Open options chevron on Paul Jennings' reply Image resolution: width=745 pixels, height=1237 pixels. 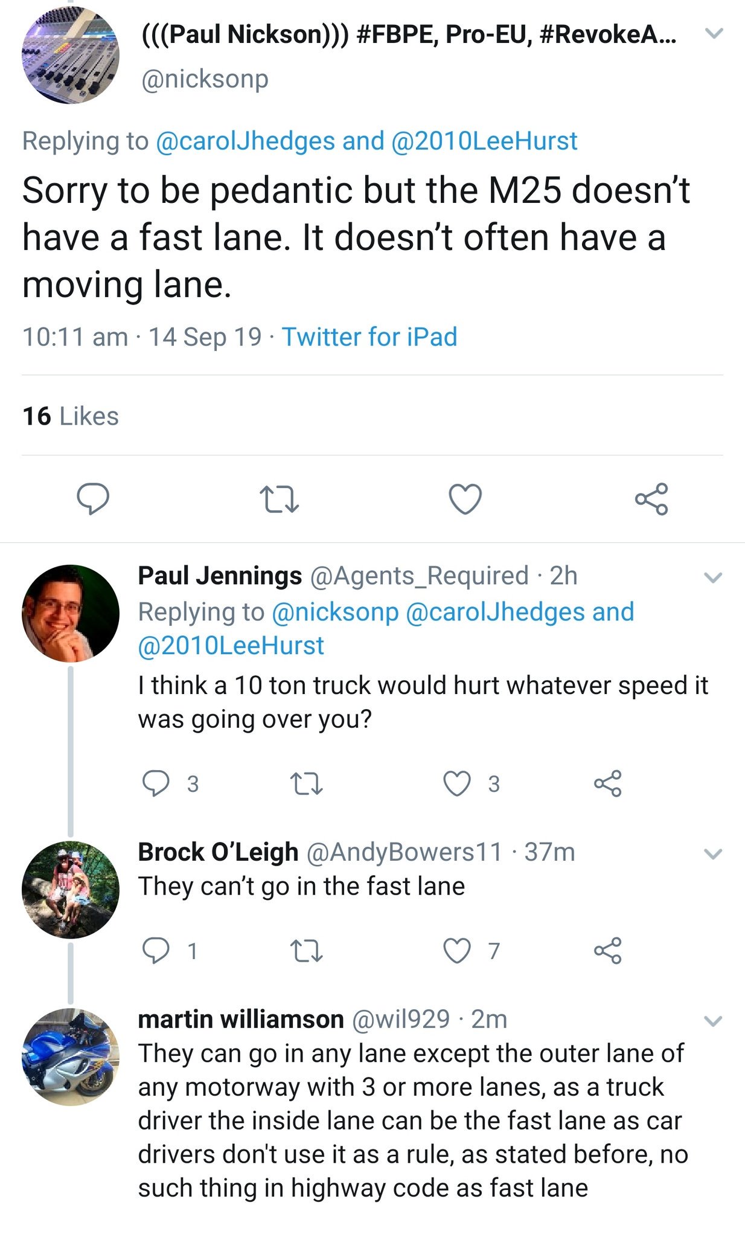713,578
